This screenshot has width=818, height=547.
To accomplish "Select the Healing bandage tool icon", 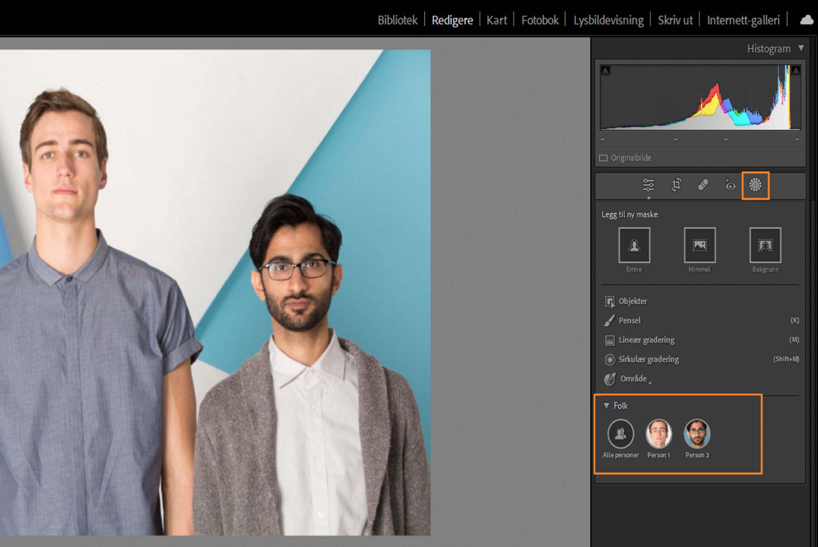I will (x=703, y=185).
